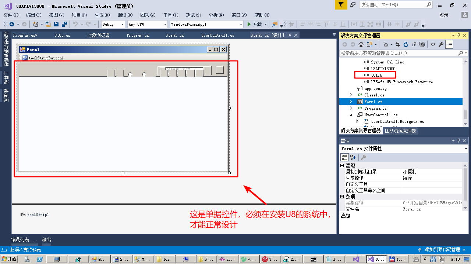Toggle Alphabetical sort in Properties panel

click(x=353, y=157)
